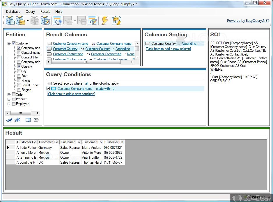The width and height of the screenshot is (273, 202).
Task: Click here to add a new condition
Action: [x=71, y=94]
